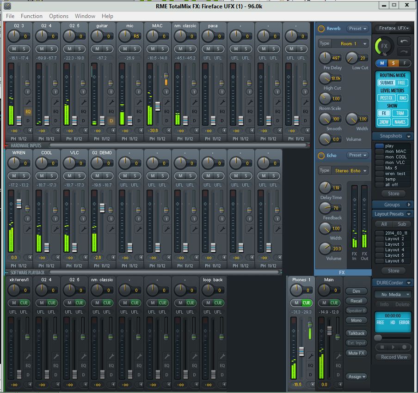This screenshot has width=418, height=393.
Task: Toggle global Solo S in control strip
Action: (x=393, y=63)
